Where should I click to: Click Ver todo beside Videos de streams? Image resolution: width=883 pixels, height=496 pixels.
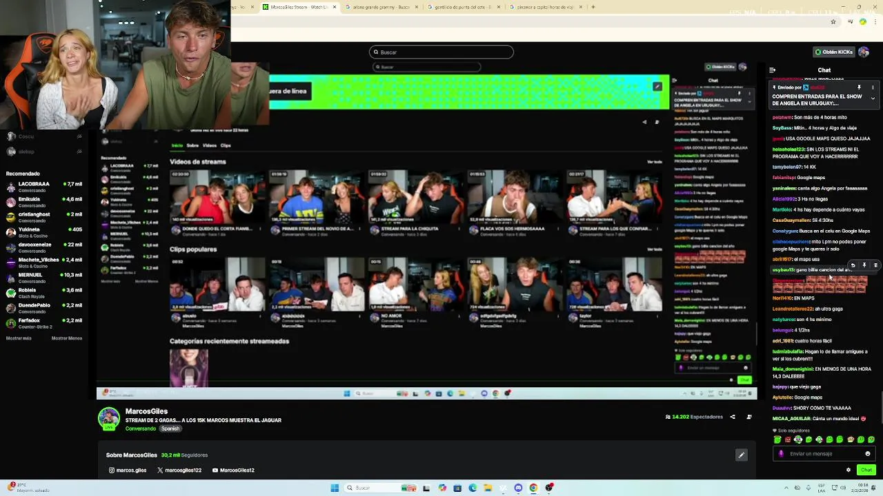click(x=655, y=162)
